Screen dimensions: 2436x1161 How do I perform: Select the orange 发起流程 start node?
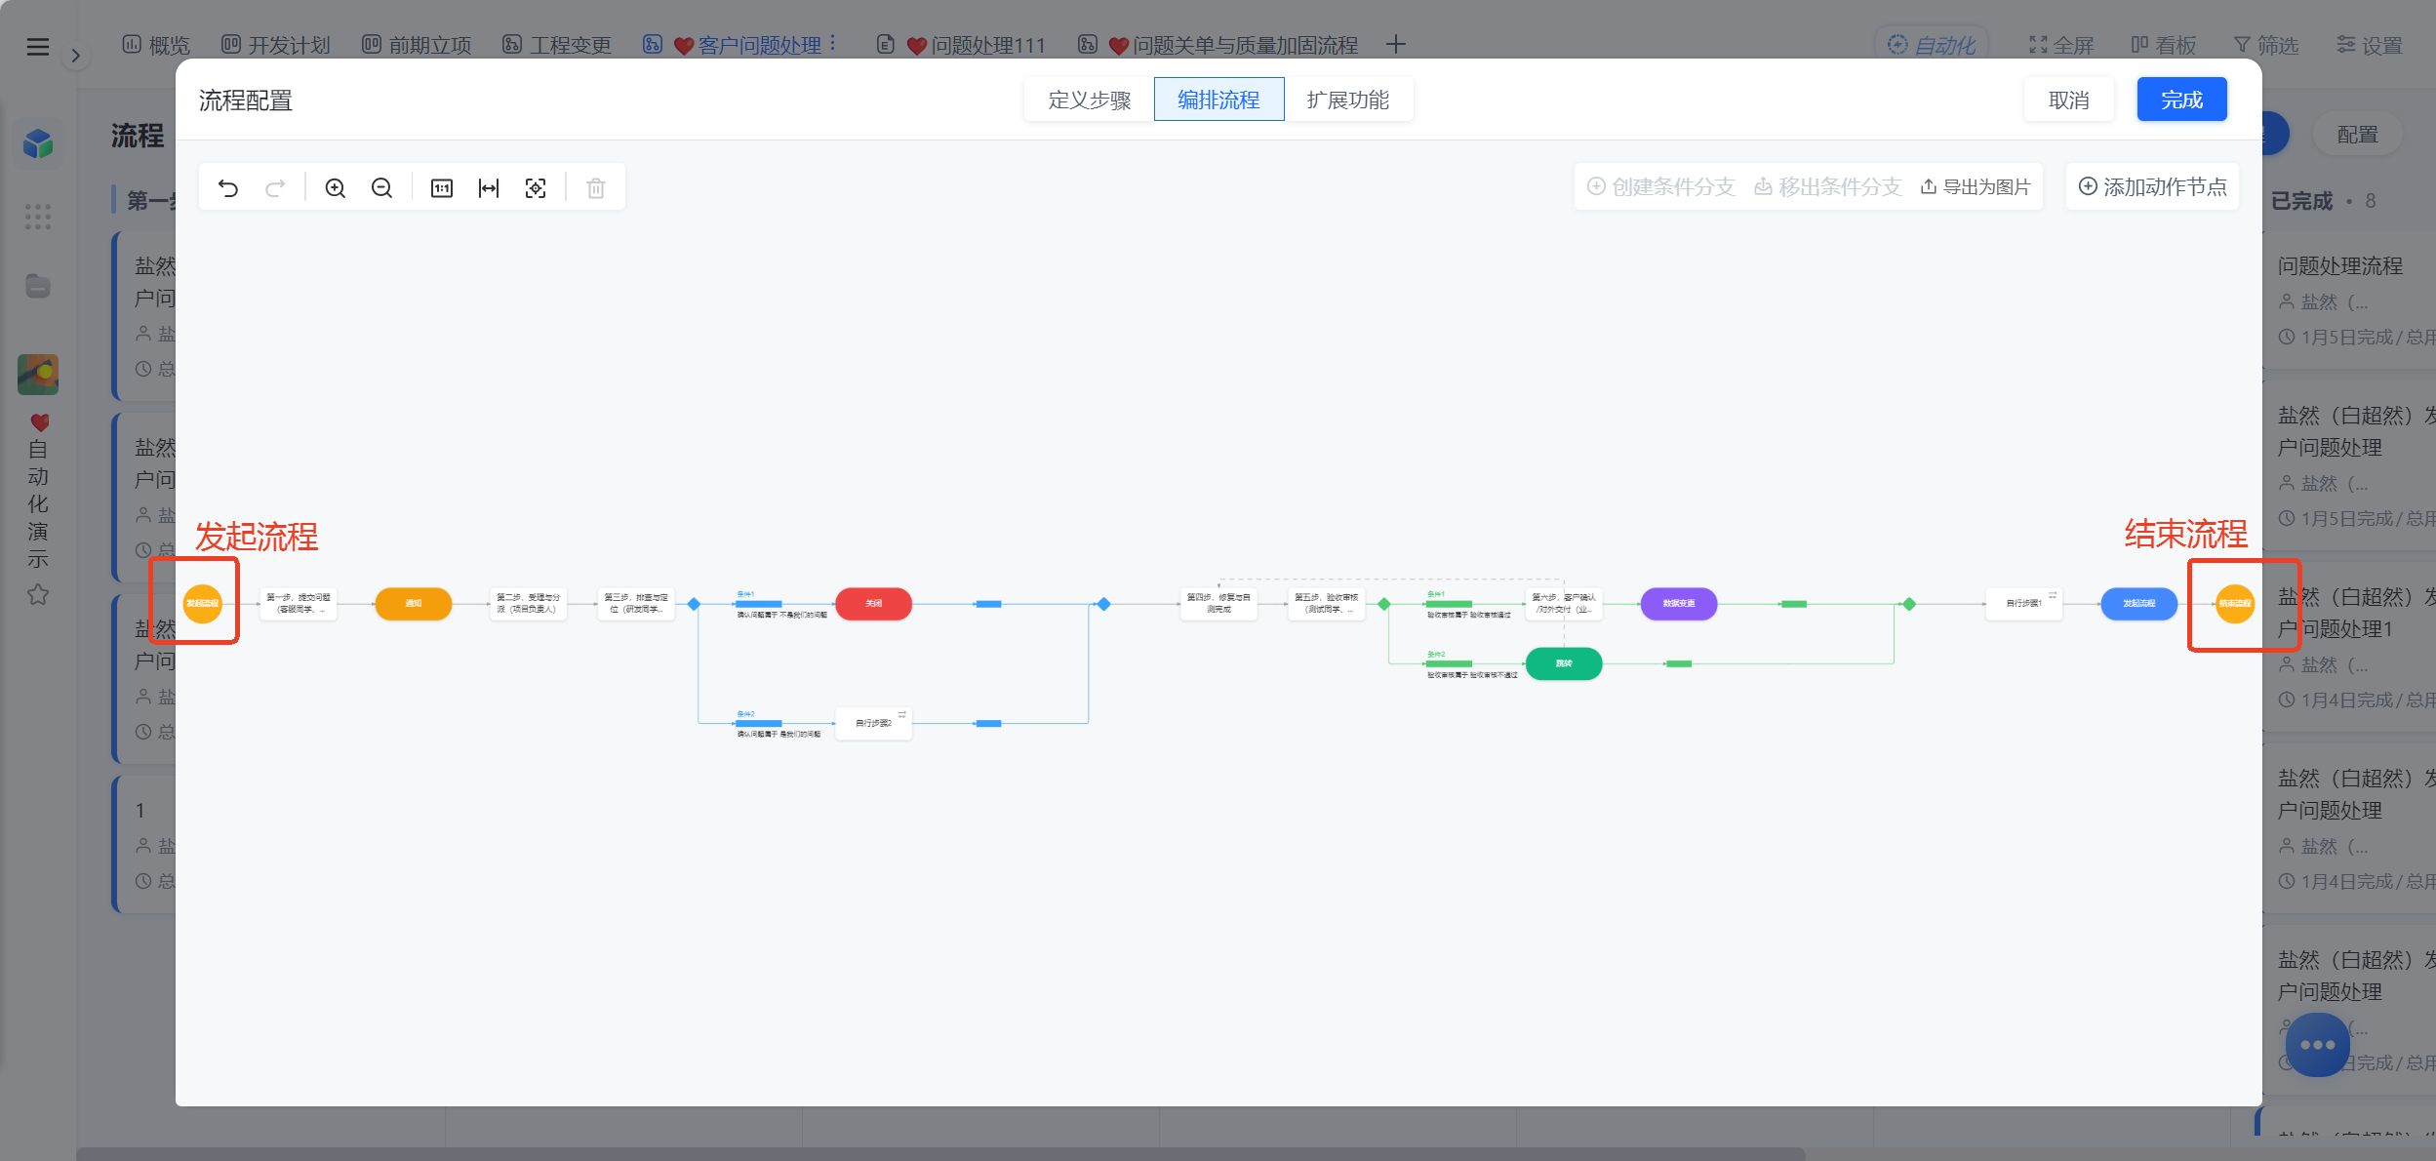tap(203, 603)
